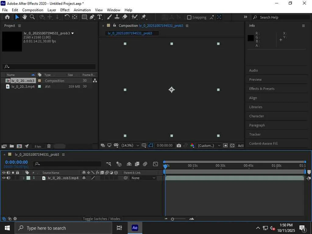Mute layer 1 audio speaker toggle
The image size is (312, 234).
[x=8, y=178]
